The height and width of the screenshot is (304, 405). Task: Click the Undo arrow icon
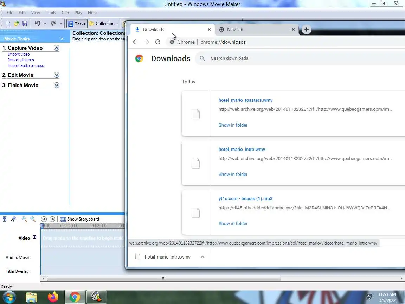(38, 24)
